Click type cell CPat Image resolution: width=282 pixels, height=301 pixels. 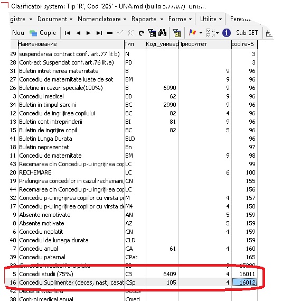pos(135,257)
